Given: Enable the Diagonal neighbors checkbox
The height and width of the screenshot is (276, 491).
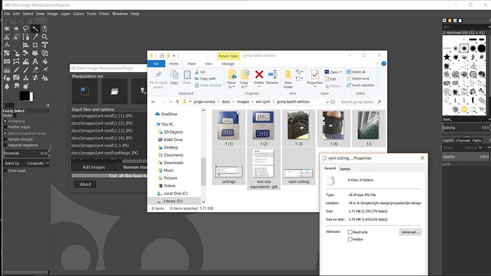Looking at the screenshot, I should click(5, 145).
